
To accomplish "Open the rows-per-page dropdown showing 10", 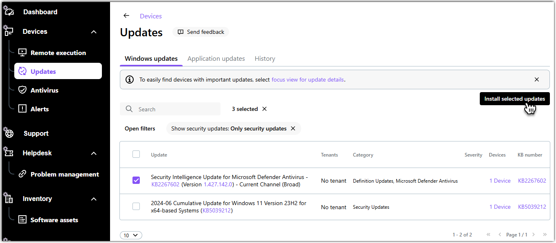I will pyautogui.click(x=131, y=235).
